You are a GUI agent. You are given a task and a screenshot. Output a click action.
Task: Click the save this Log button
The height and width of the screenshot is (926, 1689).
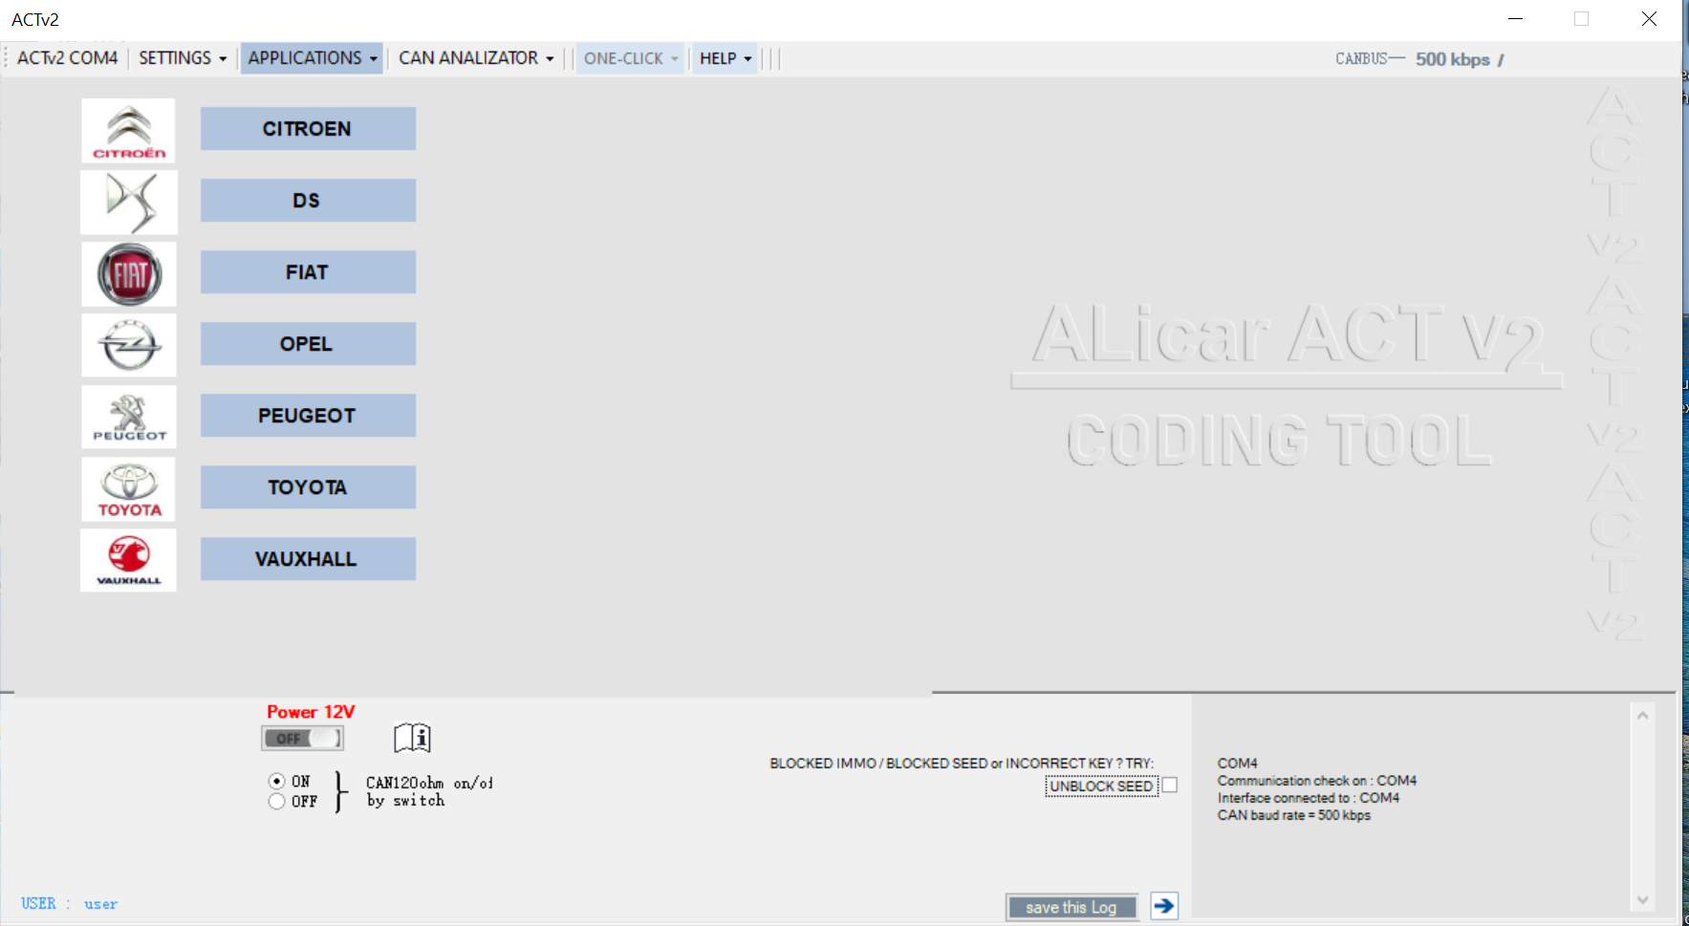pos(1072,907)
